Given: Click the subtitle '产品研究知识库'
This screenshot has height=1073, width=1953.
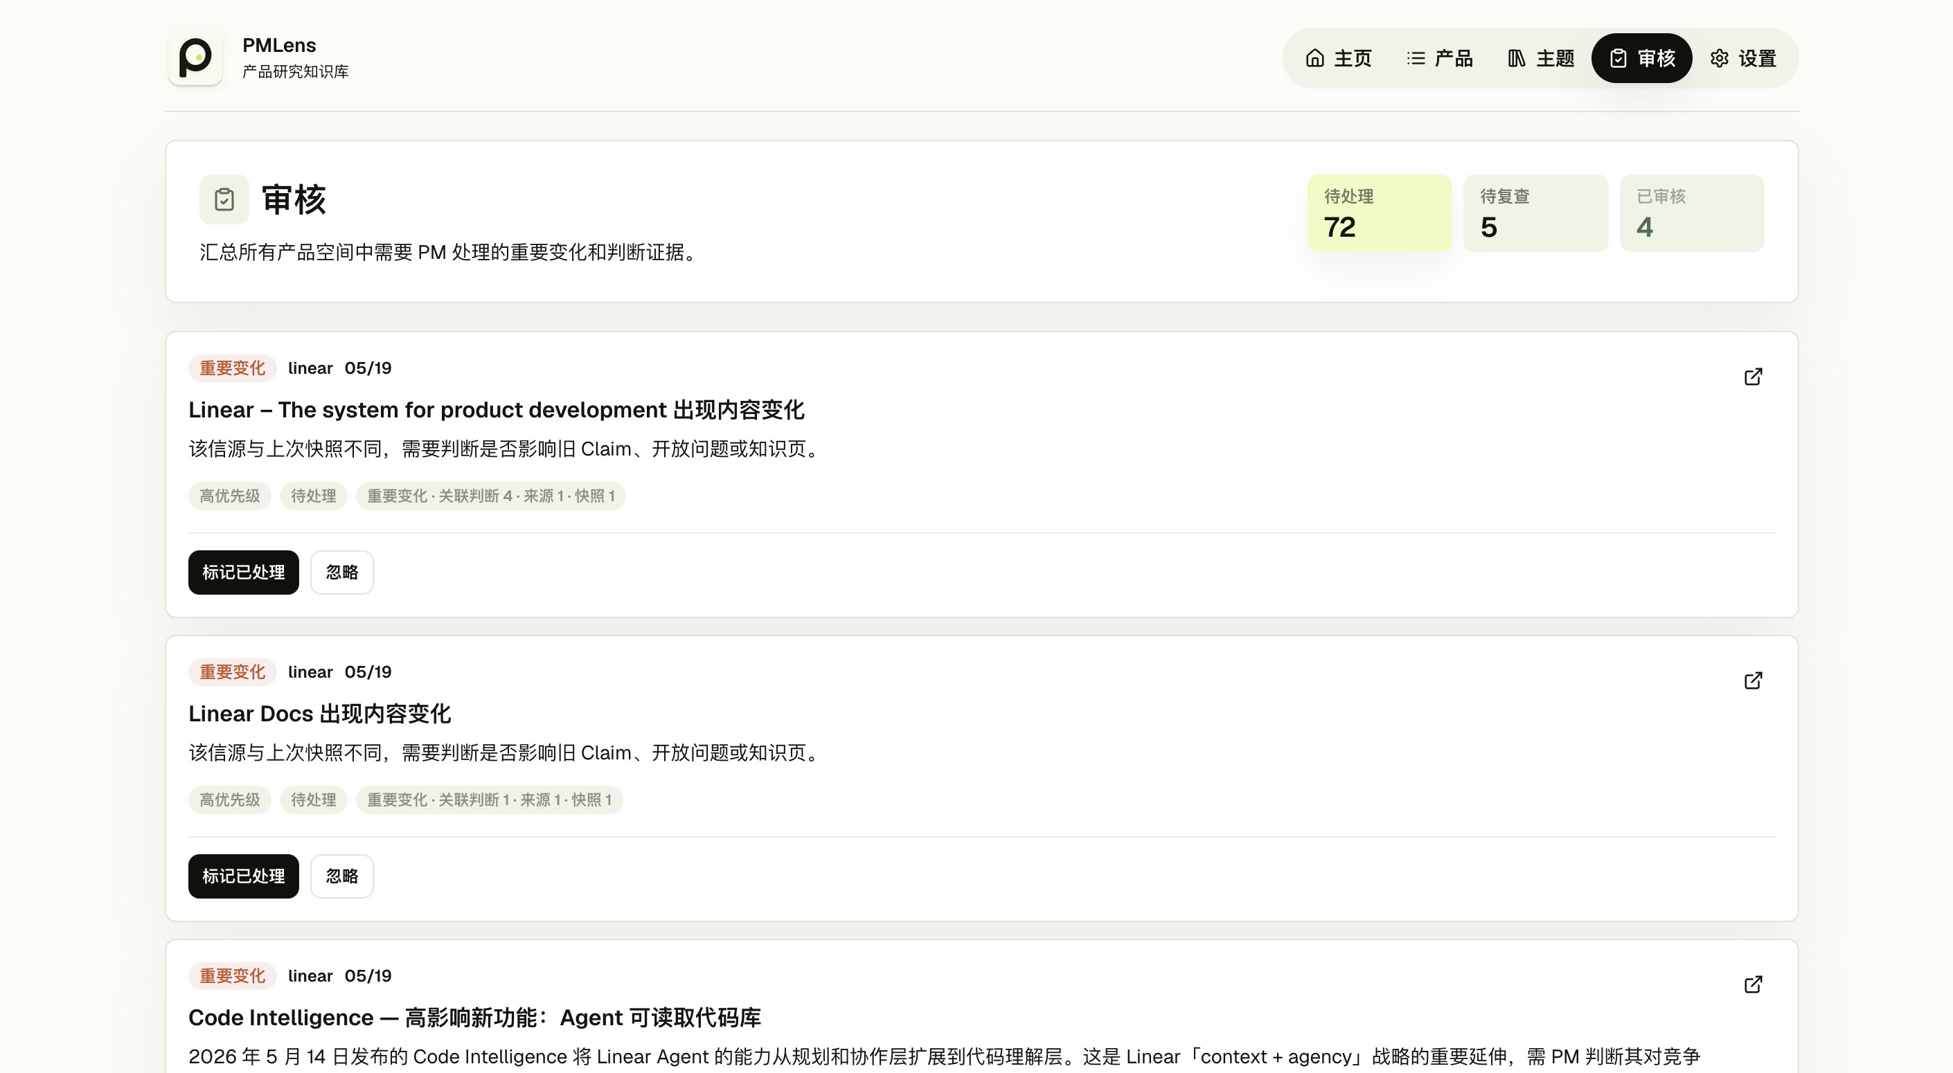Looking at the screenshot, I should tap(296, 71).
